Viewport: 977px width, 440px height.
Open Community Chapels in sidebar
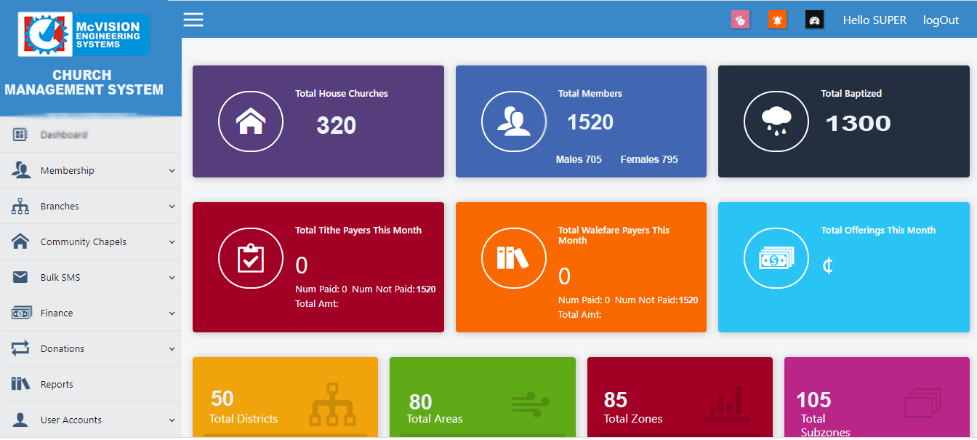[83, 242]
